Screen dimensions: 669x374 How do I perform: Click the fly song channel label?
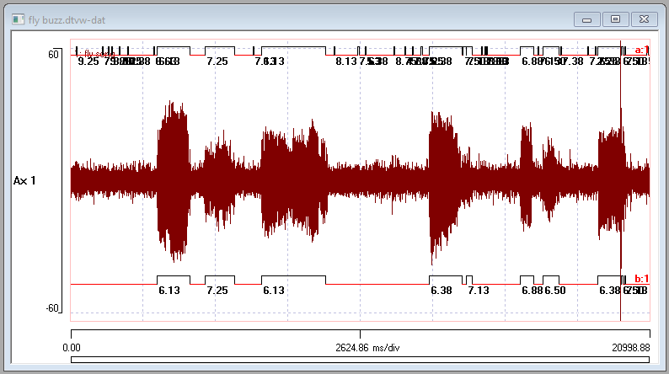pyautogui.click(x=96, y=54)
